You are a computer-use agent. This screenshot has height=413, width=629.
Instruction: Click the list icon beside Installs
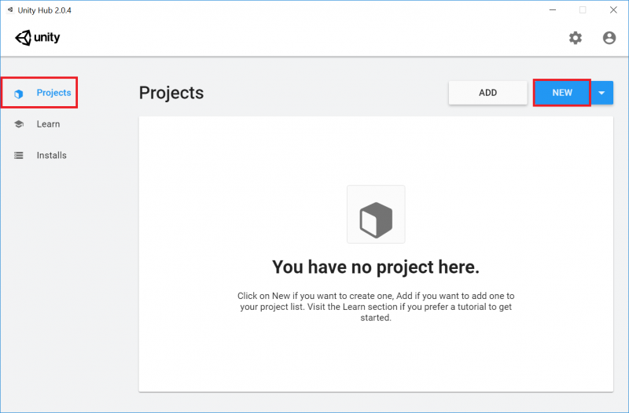pyautogui.click(x=18, y=155)
